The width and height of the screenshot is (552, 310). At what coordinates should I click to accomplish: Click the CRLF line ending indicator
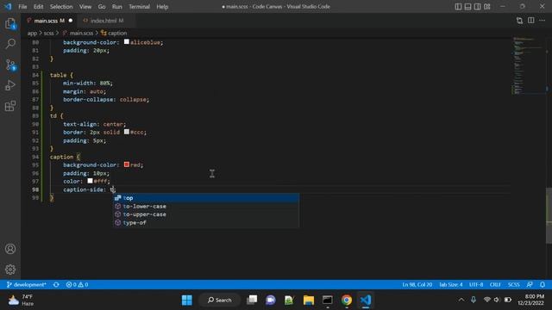coord(495,284)
